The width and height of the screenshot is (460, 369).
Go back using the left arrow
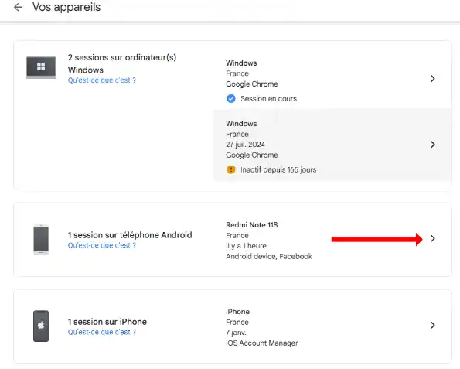(x=19, y=7)
